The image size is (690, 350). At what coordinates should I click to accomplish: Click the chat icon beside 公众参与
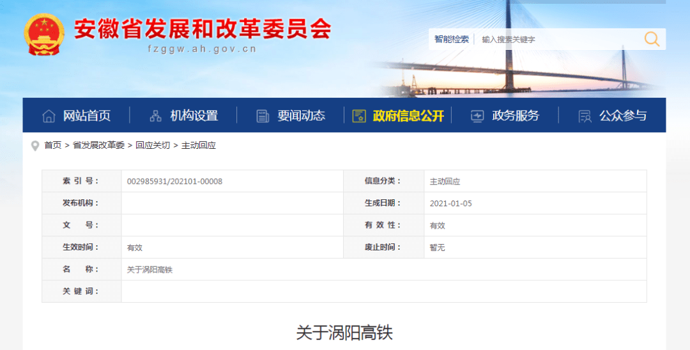tap(585, 116)
